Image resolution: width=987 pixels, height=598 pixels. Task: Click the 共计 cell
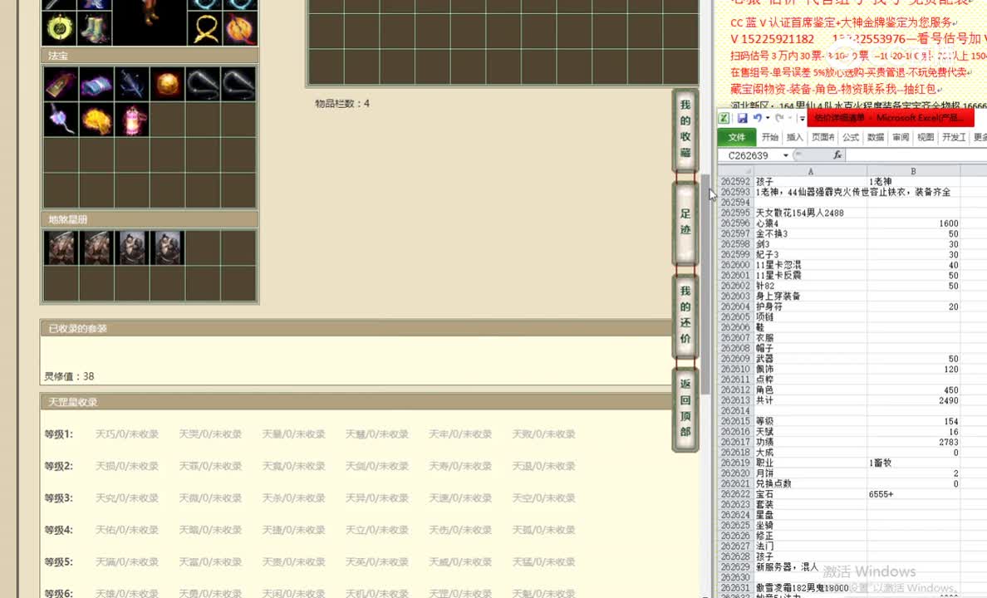[810, 400]
